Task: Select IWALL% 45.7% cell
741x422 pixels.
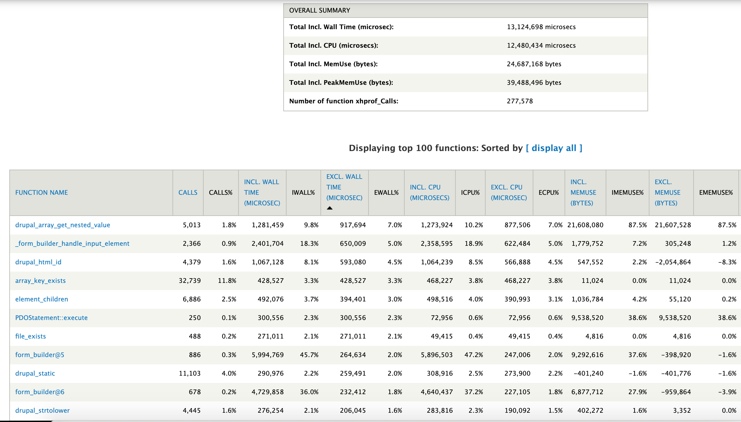Action: [309, 355]
